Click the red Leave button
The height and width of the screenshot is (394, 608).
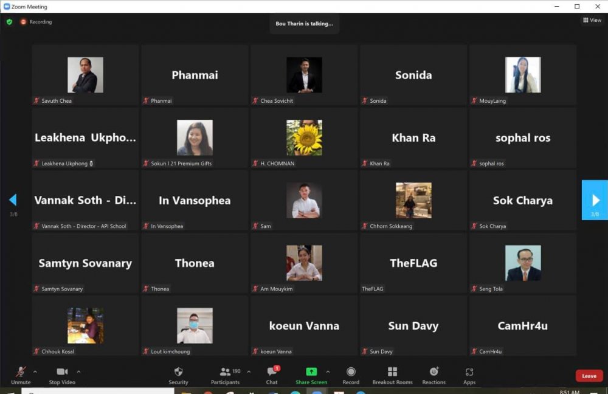click(x=589, y=376)
